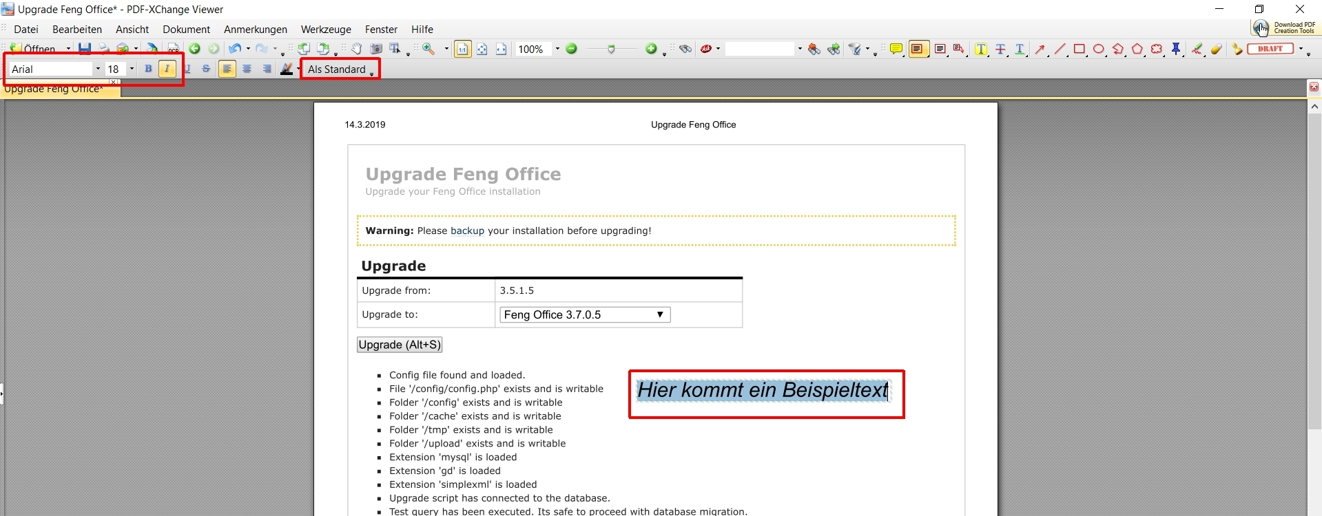Select the Cloud annotation tool

pyautogui.click(x=1157, y=49)
